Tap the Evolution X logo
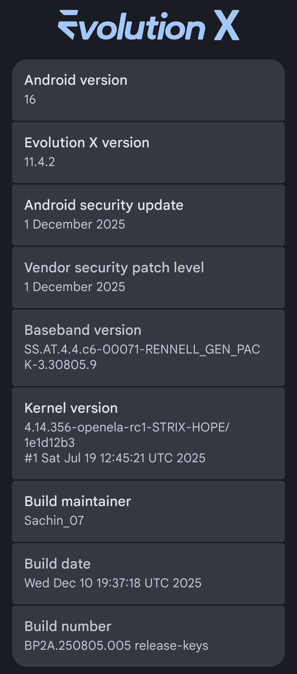The image size is (297, 674). click(x=148, y=25)
